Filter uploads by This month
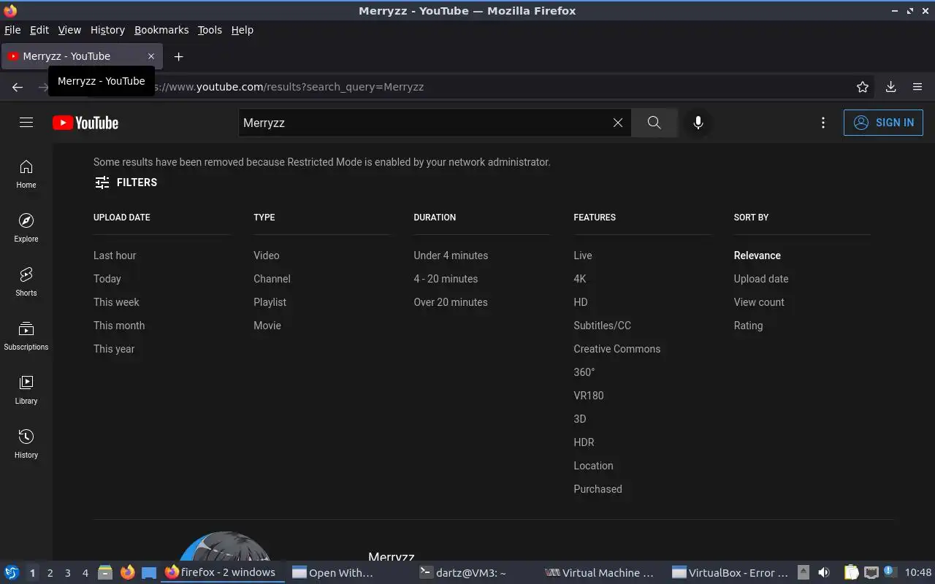The width and height of the screenshot is (935, 584). coord(119,326)
